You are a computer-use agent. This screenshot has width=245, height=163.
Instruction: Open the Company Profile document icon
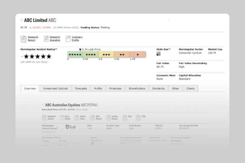68,39
